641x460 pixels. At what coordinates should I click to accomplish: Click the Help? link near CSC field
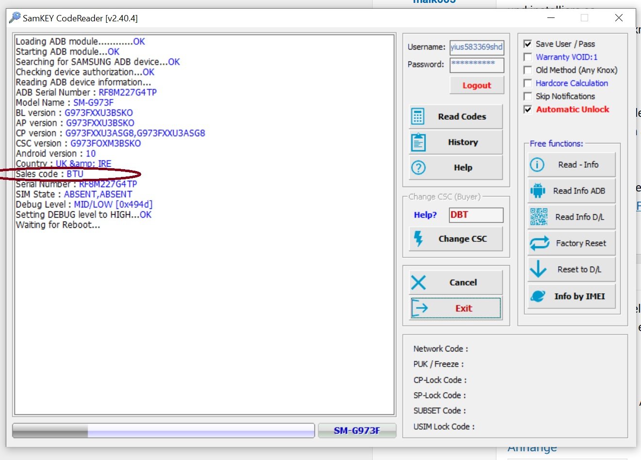(425, 215)
